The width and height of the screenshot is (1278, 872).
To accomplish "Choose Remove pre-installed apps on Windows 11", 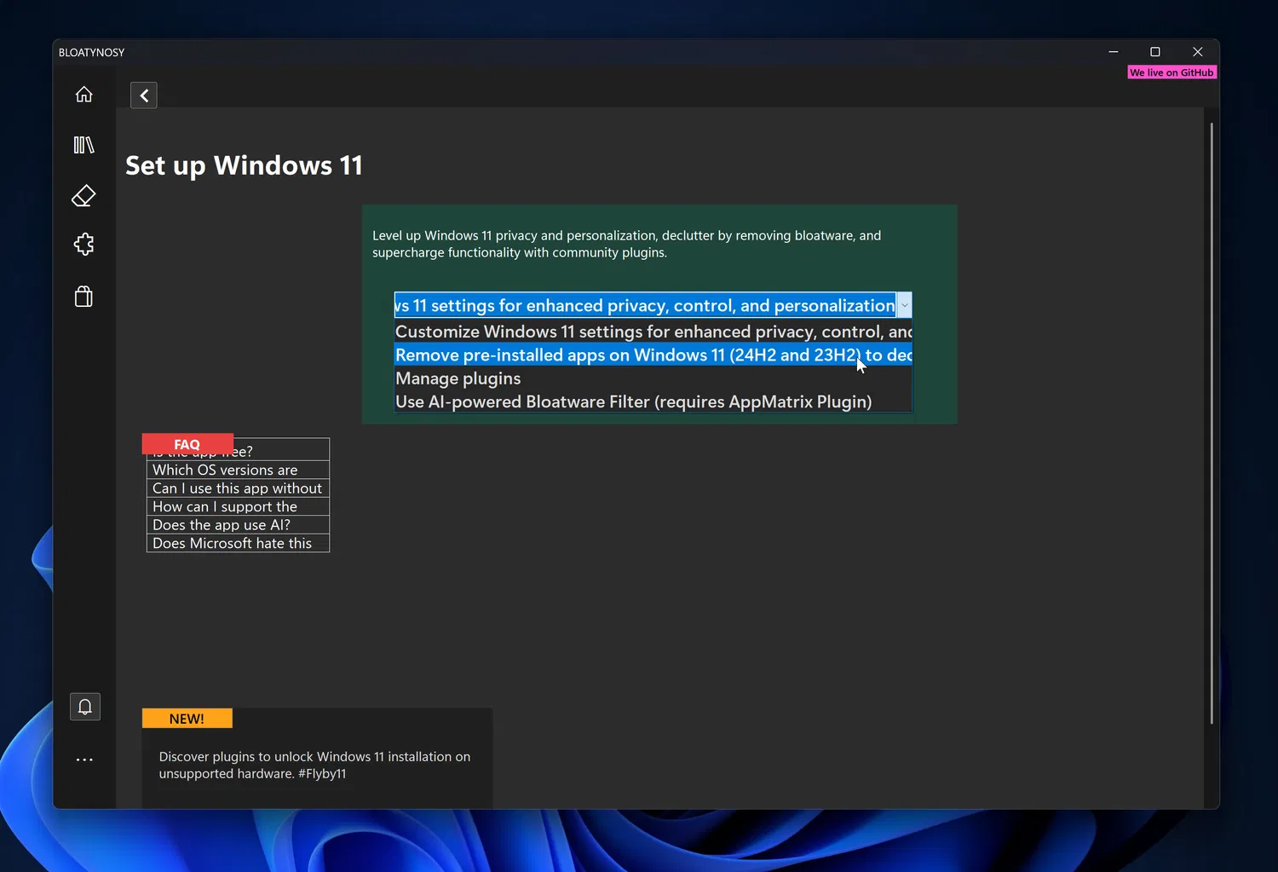I will click(x=653, y=355).
